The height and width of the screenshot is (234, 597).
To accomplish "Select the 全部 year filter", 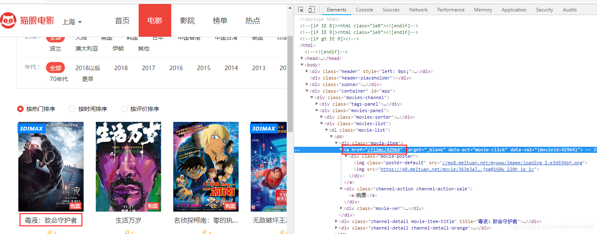I will tap(55, 68).
